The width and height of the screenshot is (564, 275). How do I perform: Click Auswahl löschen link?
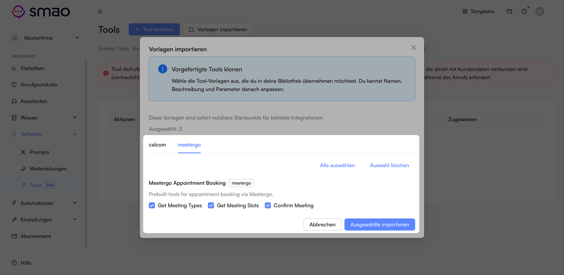pyautogui.click(x=389, y=165)
